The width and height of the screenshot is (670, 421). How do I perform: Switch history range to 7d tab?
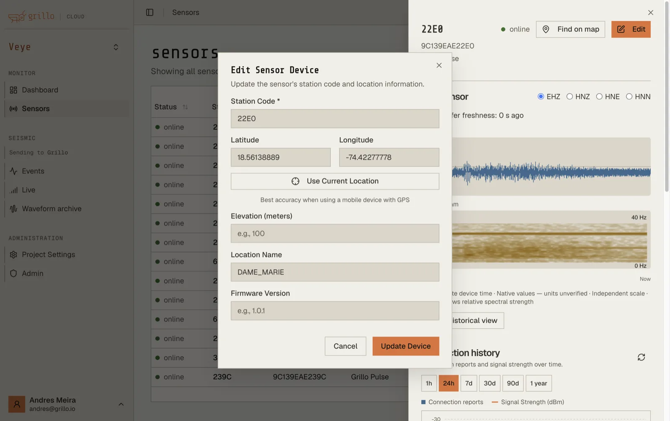[469, 383]
